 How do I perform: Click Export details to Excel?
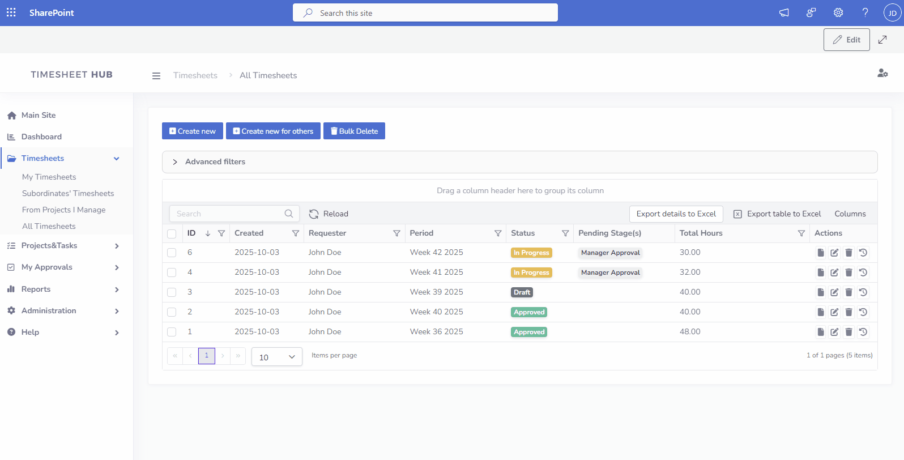(x=676, y=214)
